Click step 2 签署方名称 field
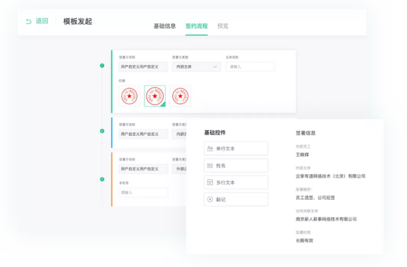The width and height of the screenshot is (407, 267). (143, 134)
